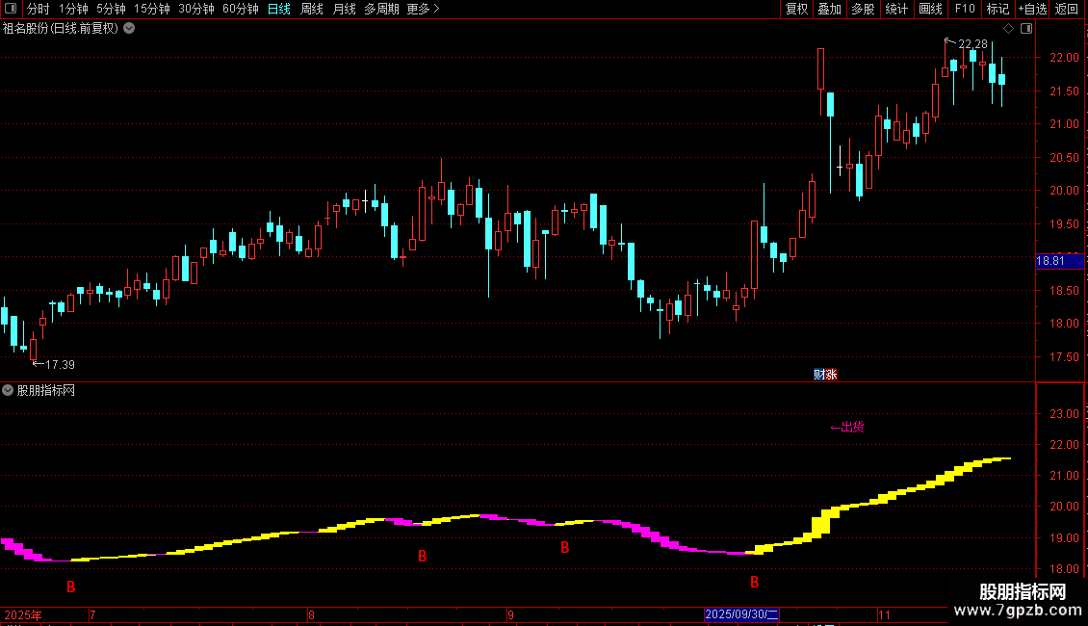Image resolution: width=1088 pixels, height=626 pixels.
Task: Click B signal below July indicator low
Action: point(71,587)
